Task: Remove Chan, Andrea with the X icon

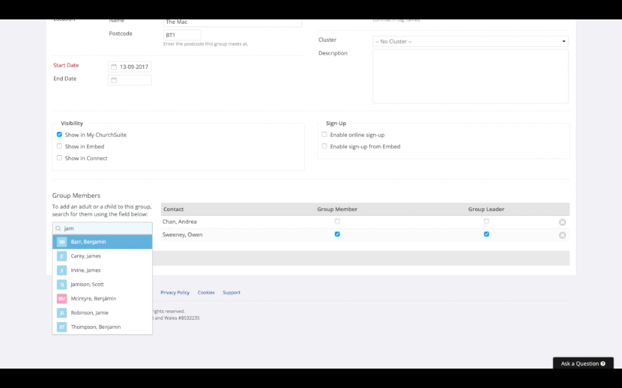Action: point(562,222)
